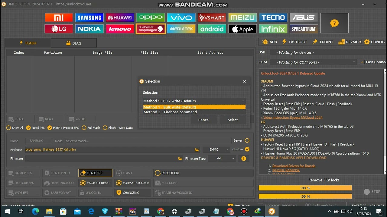The width and height of the screenshot is (387, 217).
Task: Choose the Lenovo brand tile
Action: point(120,29)
